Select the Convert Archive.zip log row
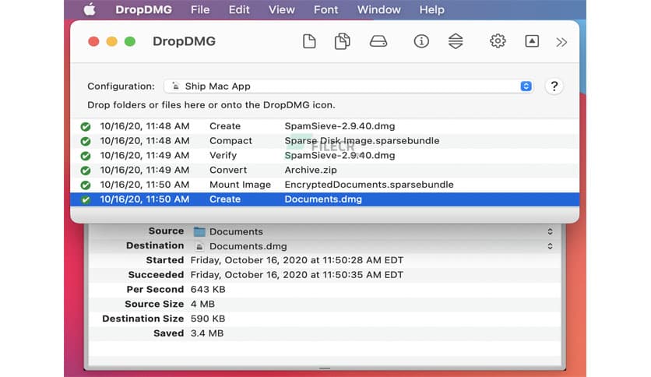The width and height of the screenshot is (651, 377). 325,170
